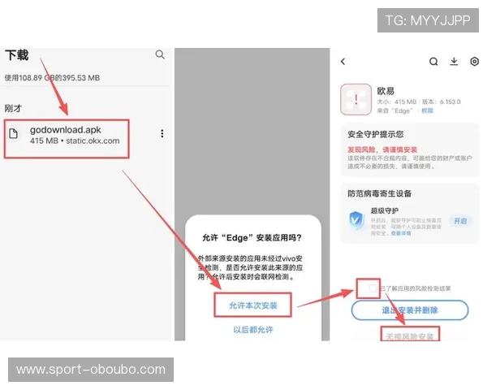Viewport: 487px width, 390px height.
Task: Open the hexagon settings icon
Action: pos(474,62)
